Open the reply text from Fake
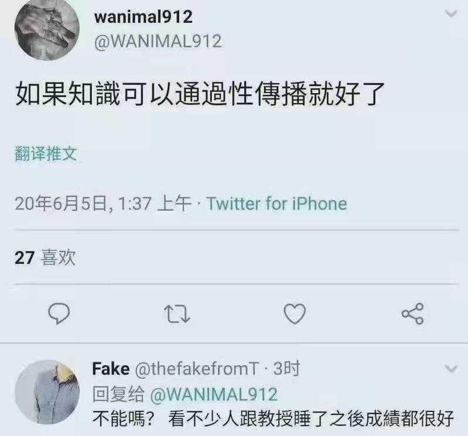468x436 pixels. [273, 418]
